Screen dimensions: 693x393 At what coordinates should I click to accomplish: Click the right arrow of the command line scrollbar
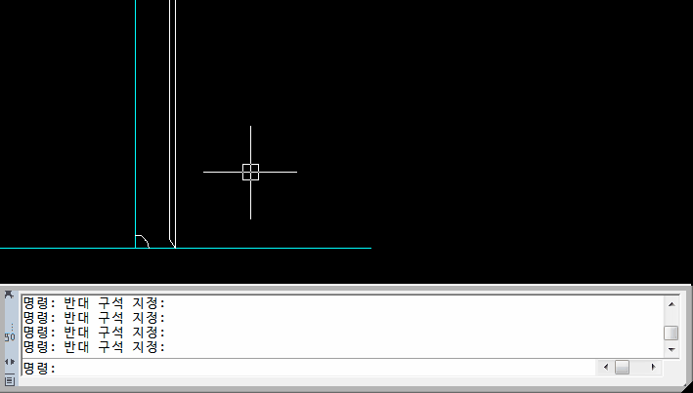pos(653,367)
